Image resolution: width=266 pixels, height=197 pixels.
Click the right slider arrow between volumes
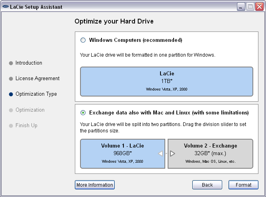point(172,154)
